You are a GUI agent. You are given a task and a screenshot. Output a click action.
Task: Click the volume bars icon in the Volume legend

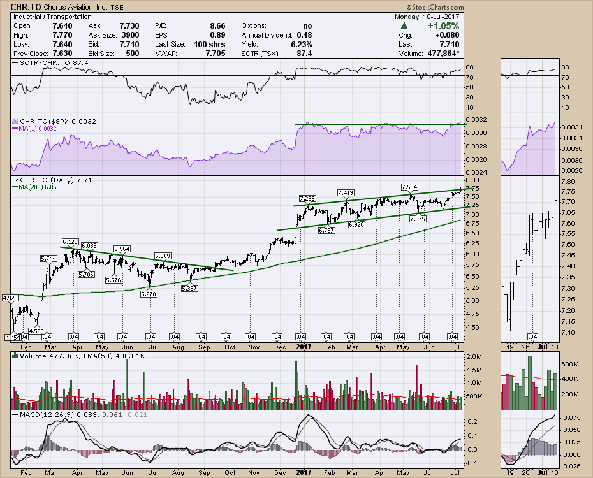[x=15, y=356]
